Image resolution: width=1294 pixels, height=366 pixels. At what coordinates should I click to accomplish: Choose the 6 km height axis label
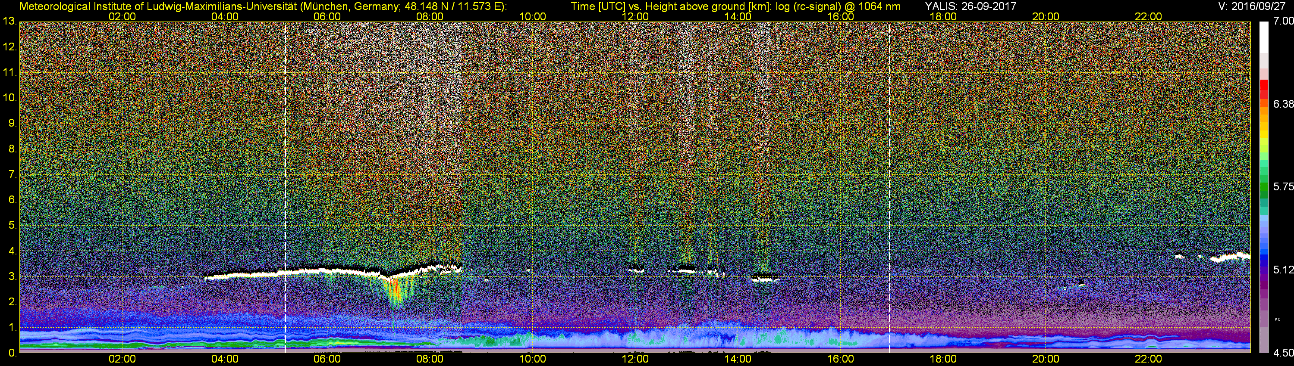pyautogui.click(x=12, y=200)
